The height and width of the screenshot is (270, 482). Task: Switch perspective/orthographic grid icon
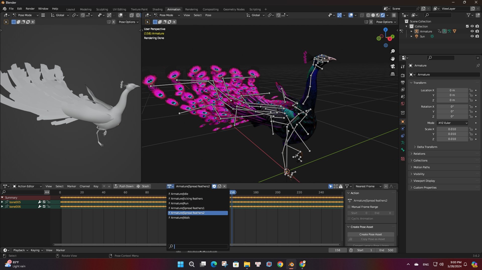[x=393, y=74]
